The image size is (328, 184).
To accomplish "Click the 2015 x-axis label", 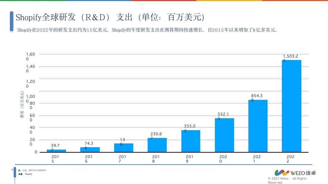I will [x=55, y=159].
